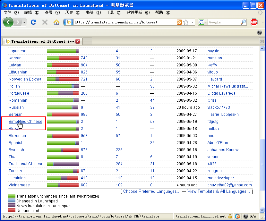Click the Vietnamese translation progress bar

63,185
